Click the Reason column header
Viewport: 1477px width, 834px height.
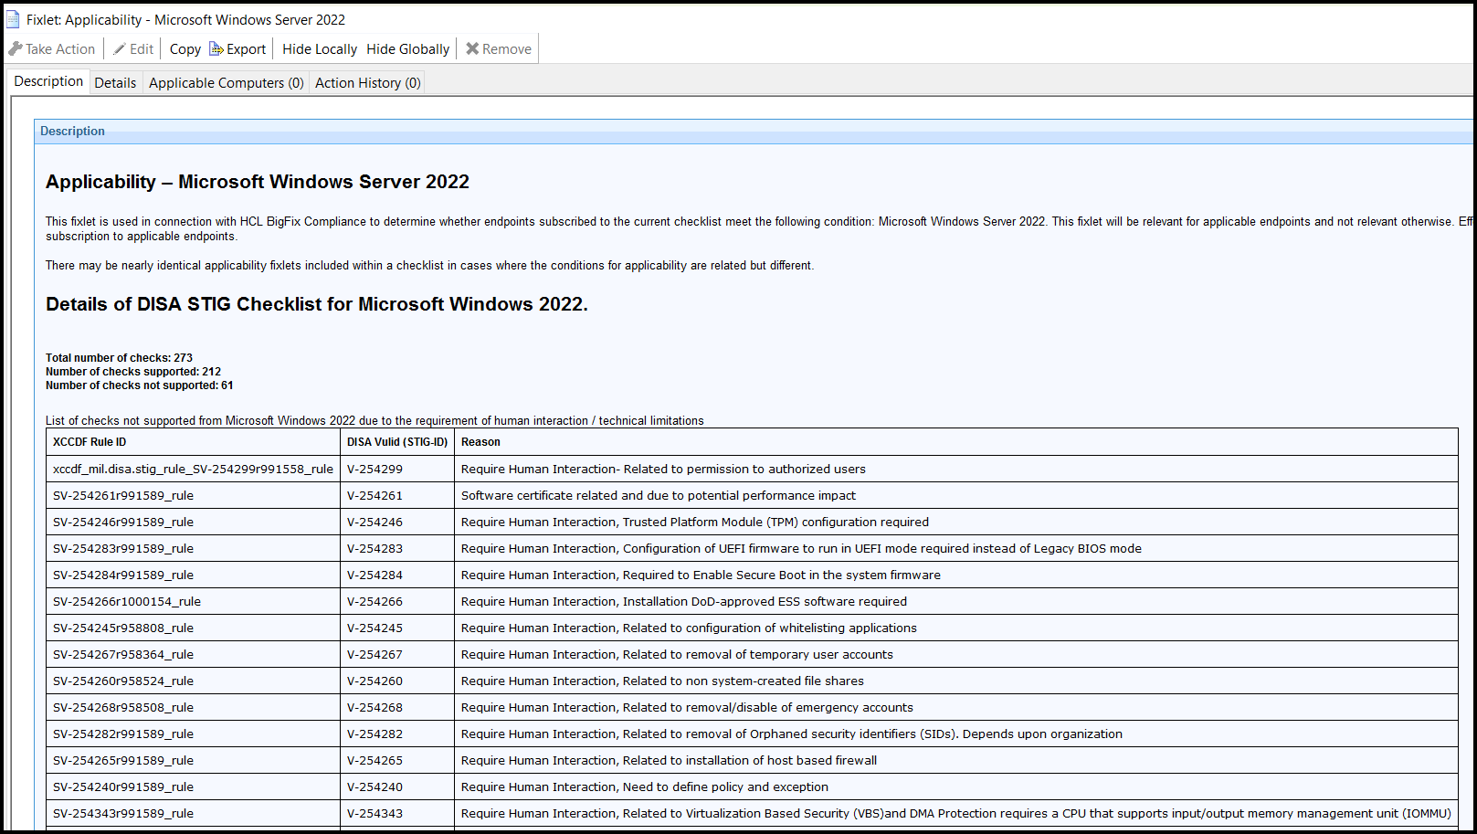coord(480,441)
